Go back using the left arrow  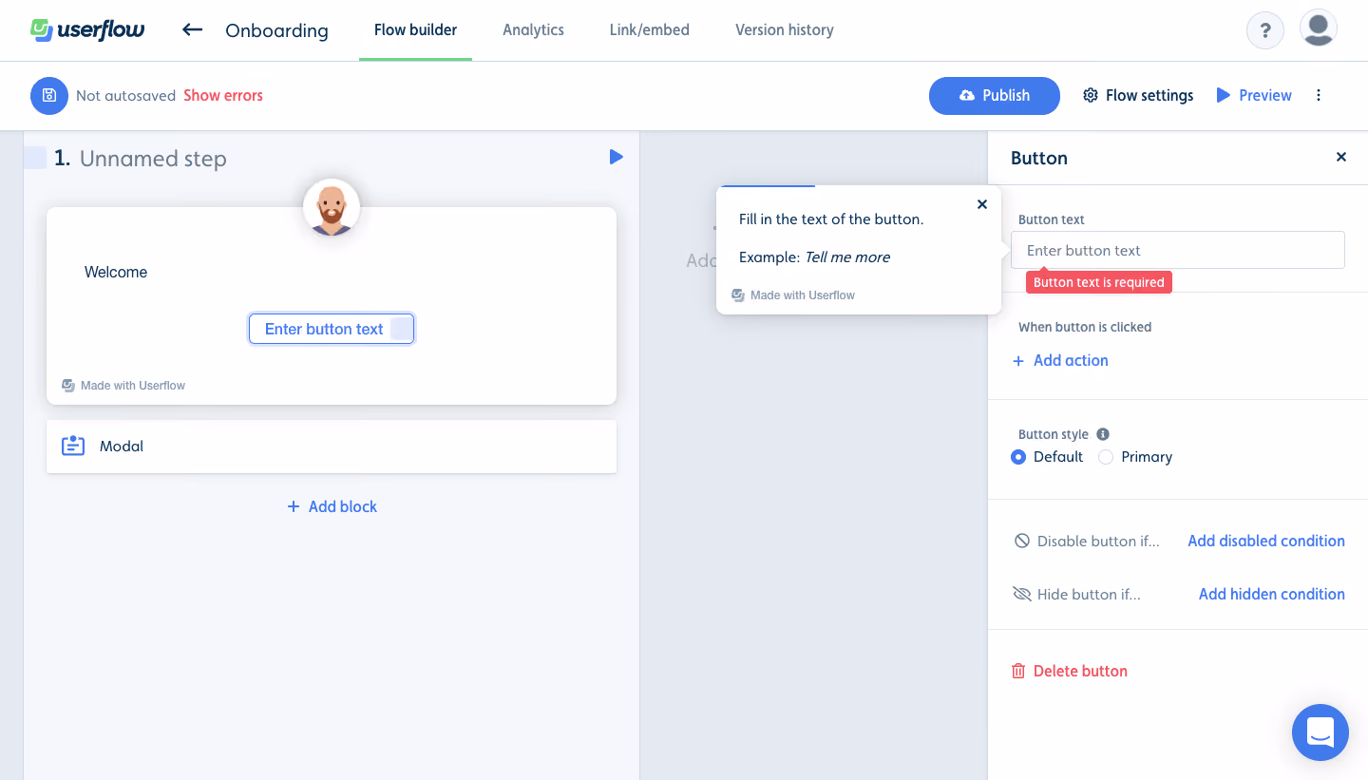point(193,29)
